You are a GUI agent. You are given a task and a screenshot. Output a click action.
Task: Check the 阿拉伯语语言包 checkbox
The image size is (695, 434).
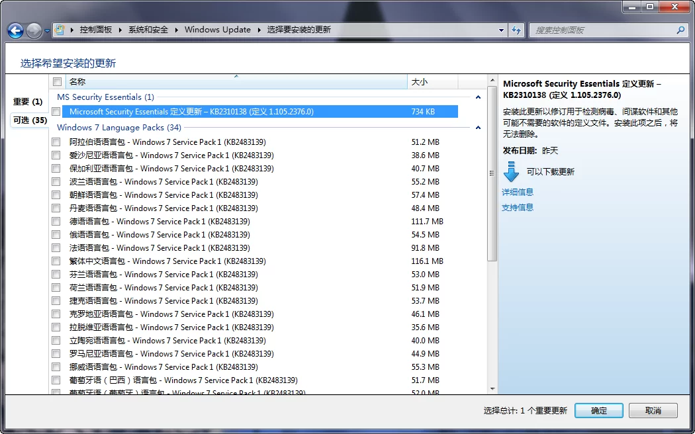click(56, 142)
